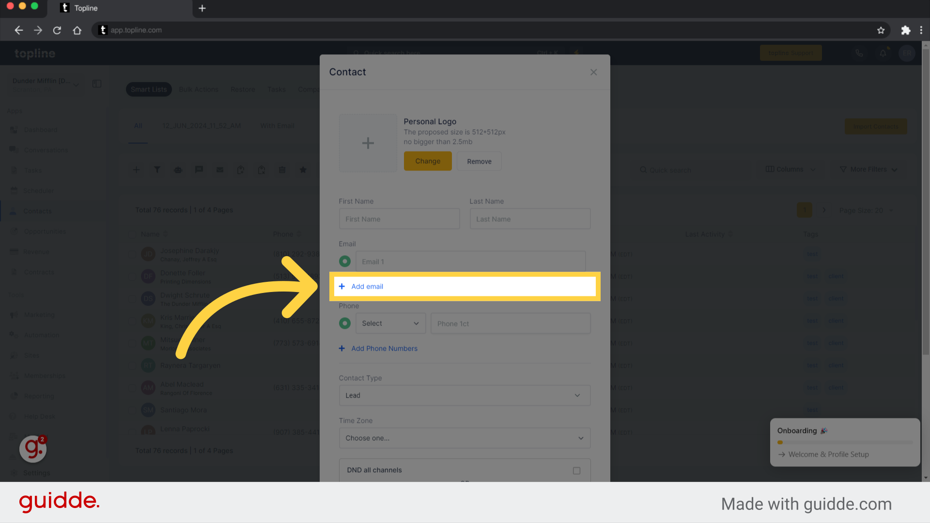The height and width of the screenshot is (523, 930).
Task: Click the plus icon in Personal Logo box
Action: (x=368, y=143)
